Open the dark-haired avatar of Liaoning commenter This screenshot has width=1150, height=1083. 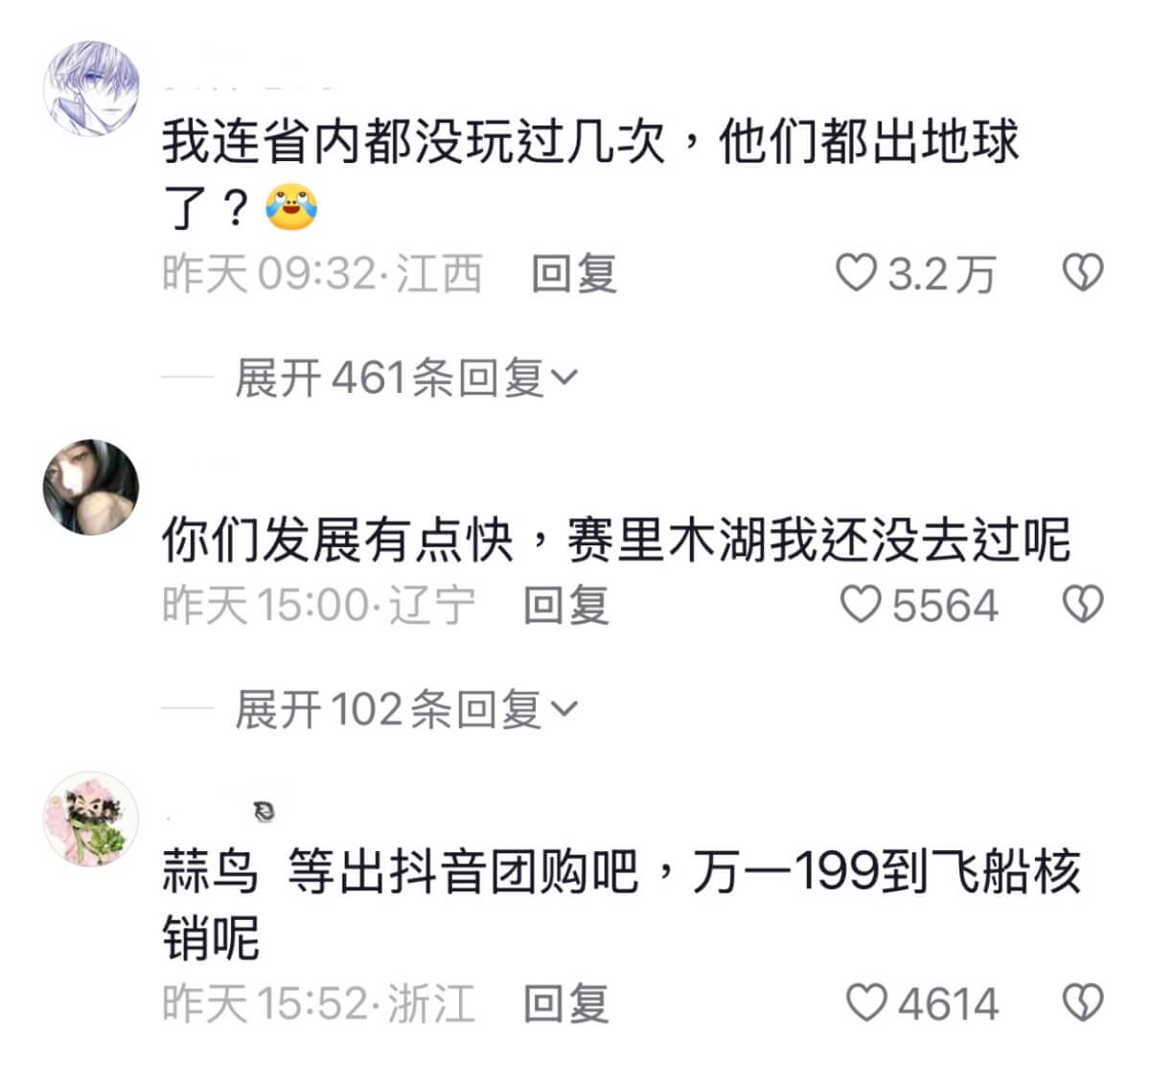(x=91, y=487)
